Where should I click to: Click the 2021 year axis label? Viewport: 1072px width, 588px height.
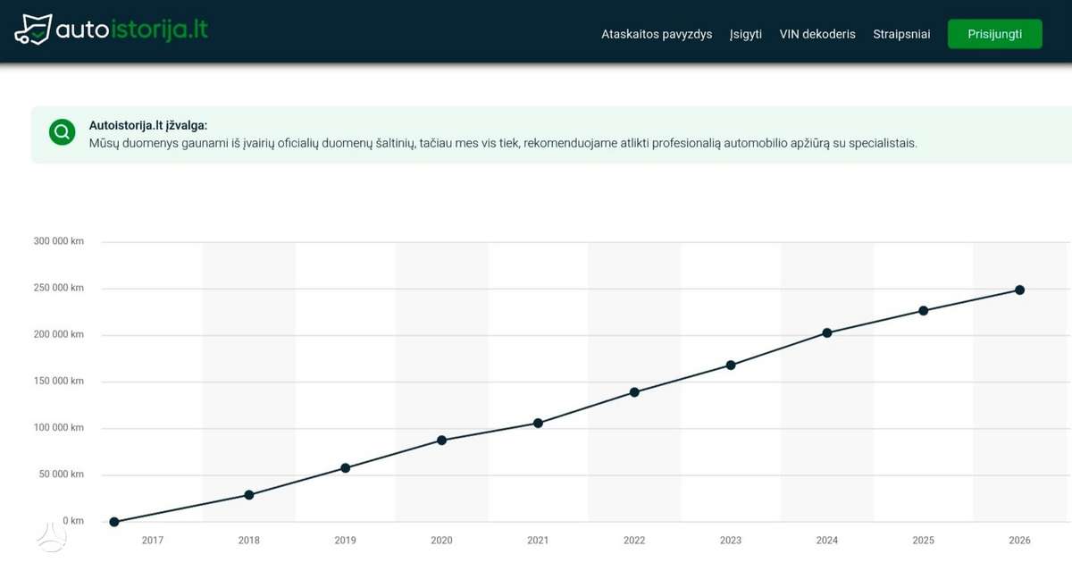pyautogui.click(x=538, y=541)
